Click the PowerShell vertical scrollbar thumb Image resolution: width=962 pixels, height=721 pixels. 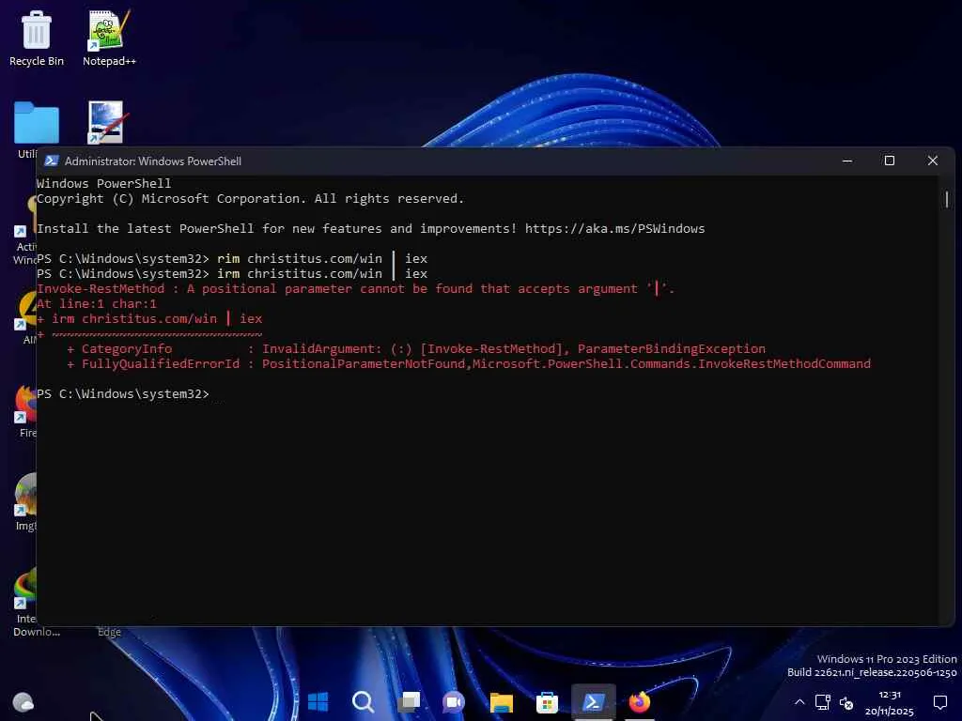pos(947,199)
